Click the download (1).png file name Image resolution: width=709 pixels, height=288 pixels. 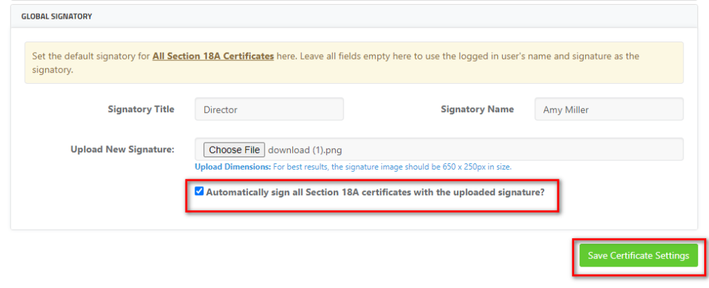305,150
